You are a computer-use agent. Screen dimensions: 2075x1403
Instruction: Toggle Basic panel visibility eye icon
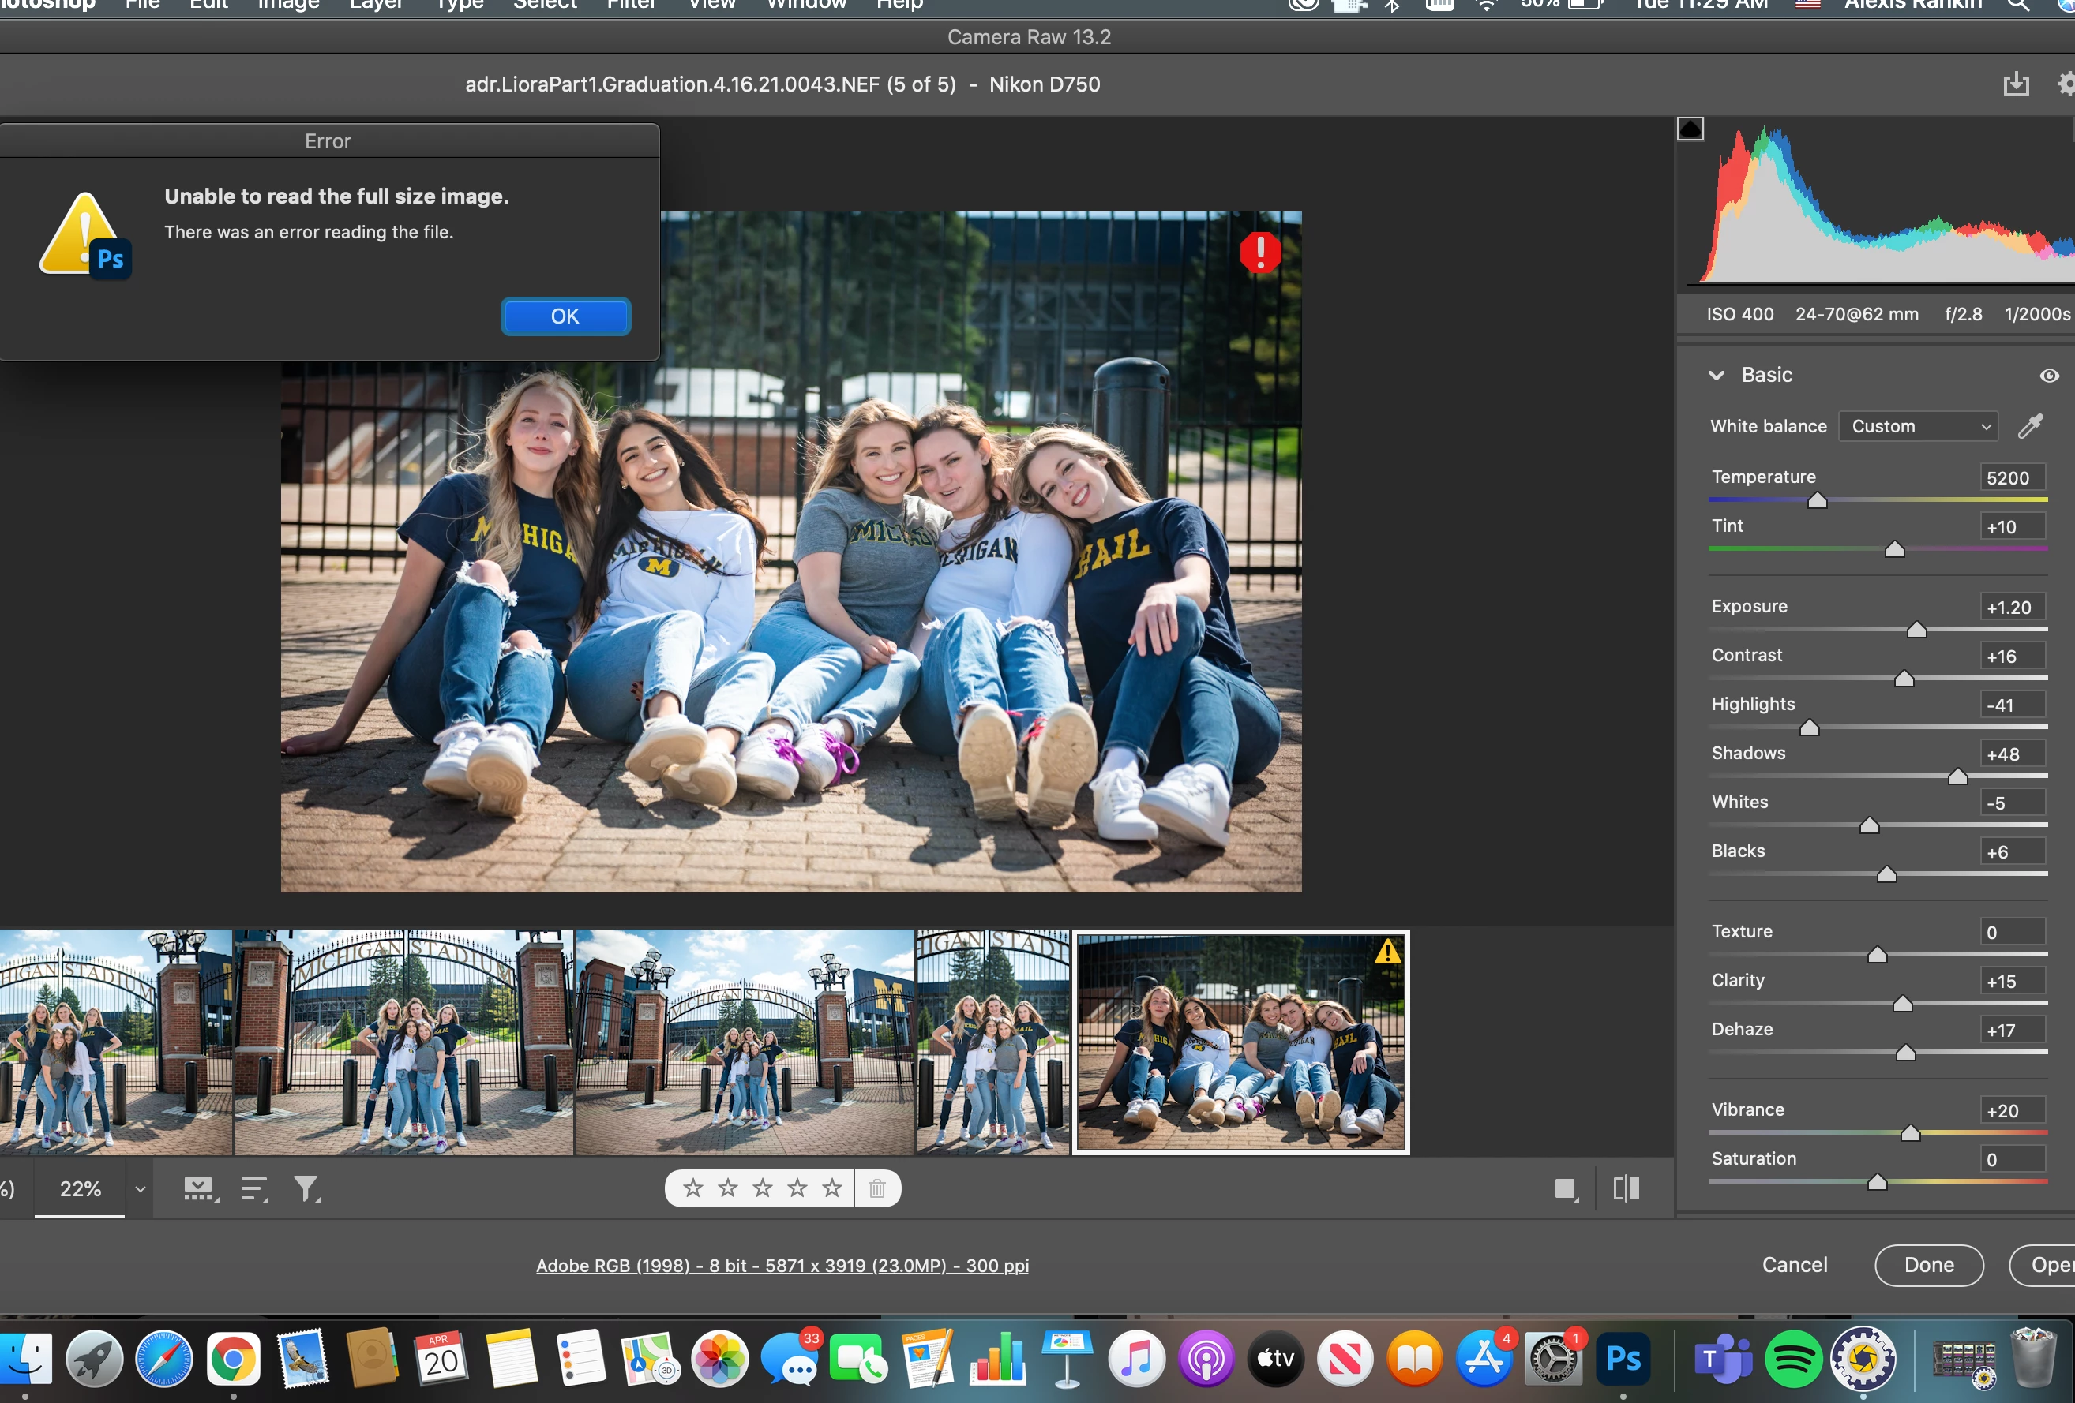2049,376
